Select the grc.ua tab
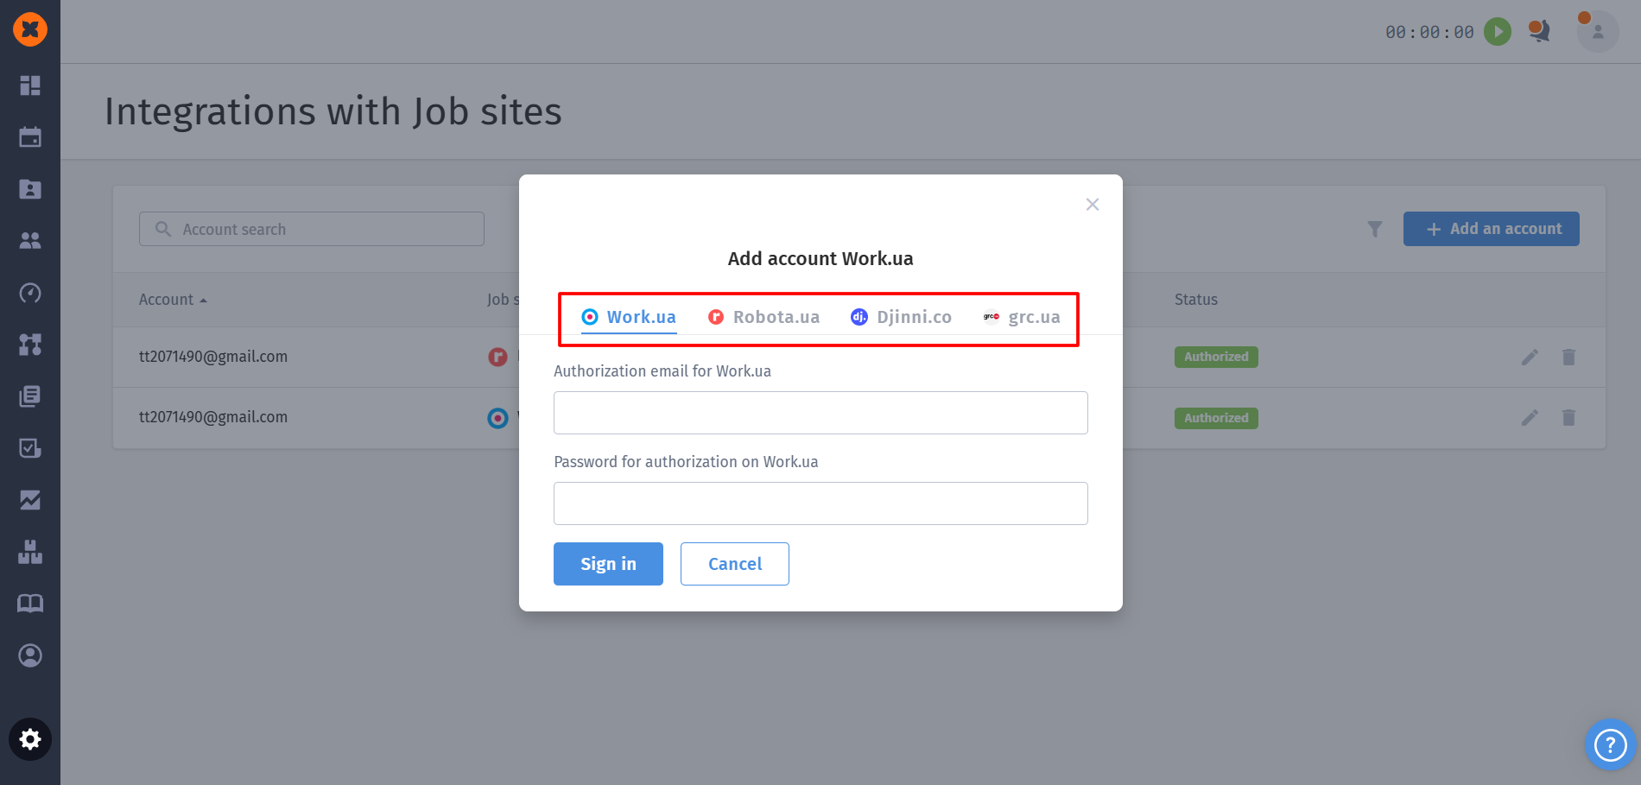This screenshot has width=1641, height=785. (1022, 317)
